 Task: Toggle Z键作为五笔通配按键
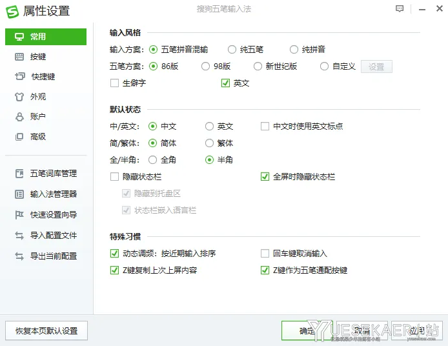pos(265,270)
